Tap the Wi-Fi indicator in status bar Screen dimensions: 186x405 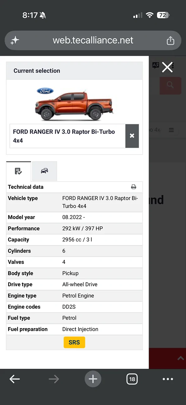pyautogui.click(x=150, y=15)
